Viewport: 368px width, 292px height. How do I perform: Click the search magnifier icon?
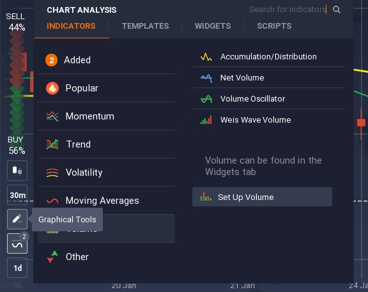(337, 10)
